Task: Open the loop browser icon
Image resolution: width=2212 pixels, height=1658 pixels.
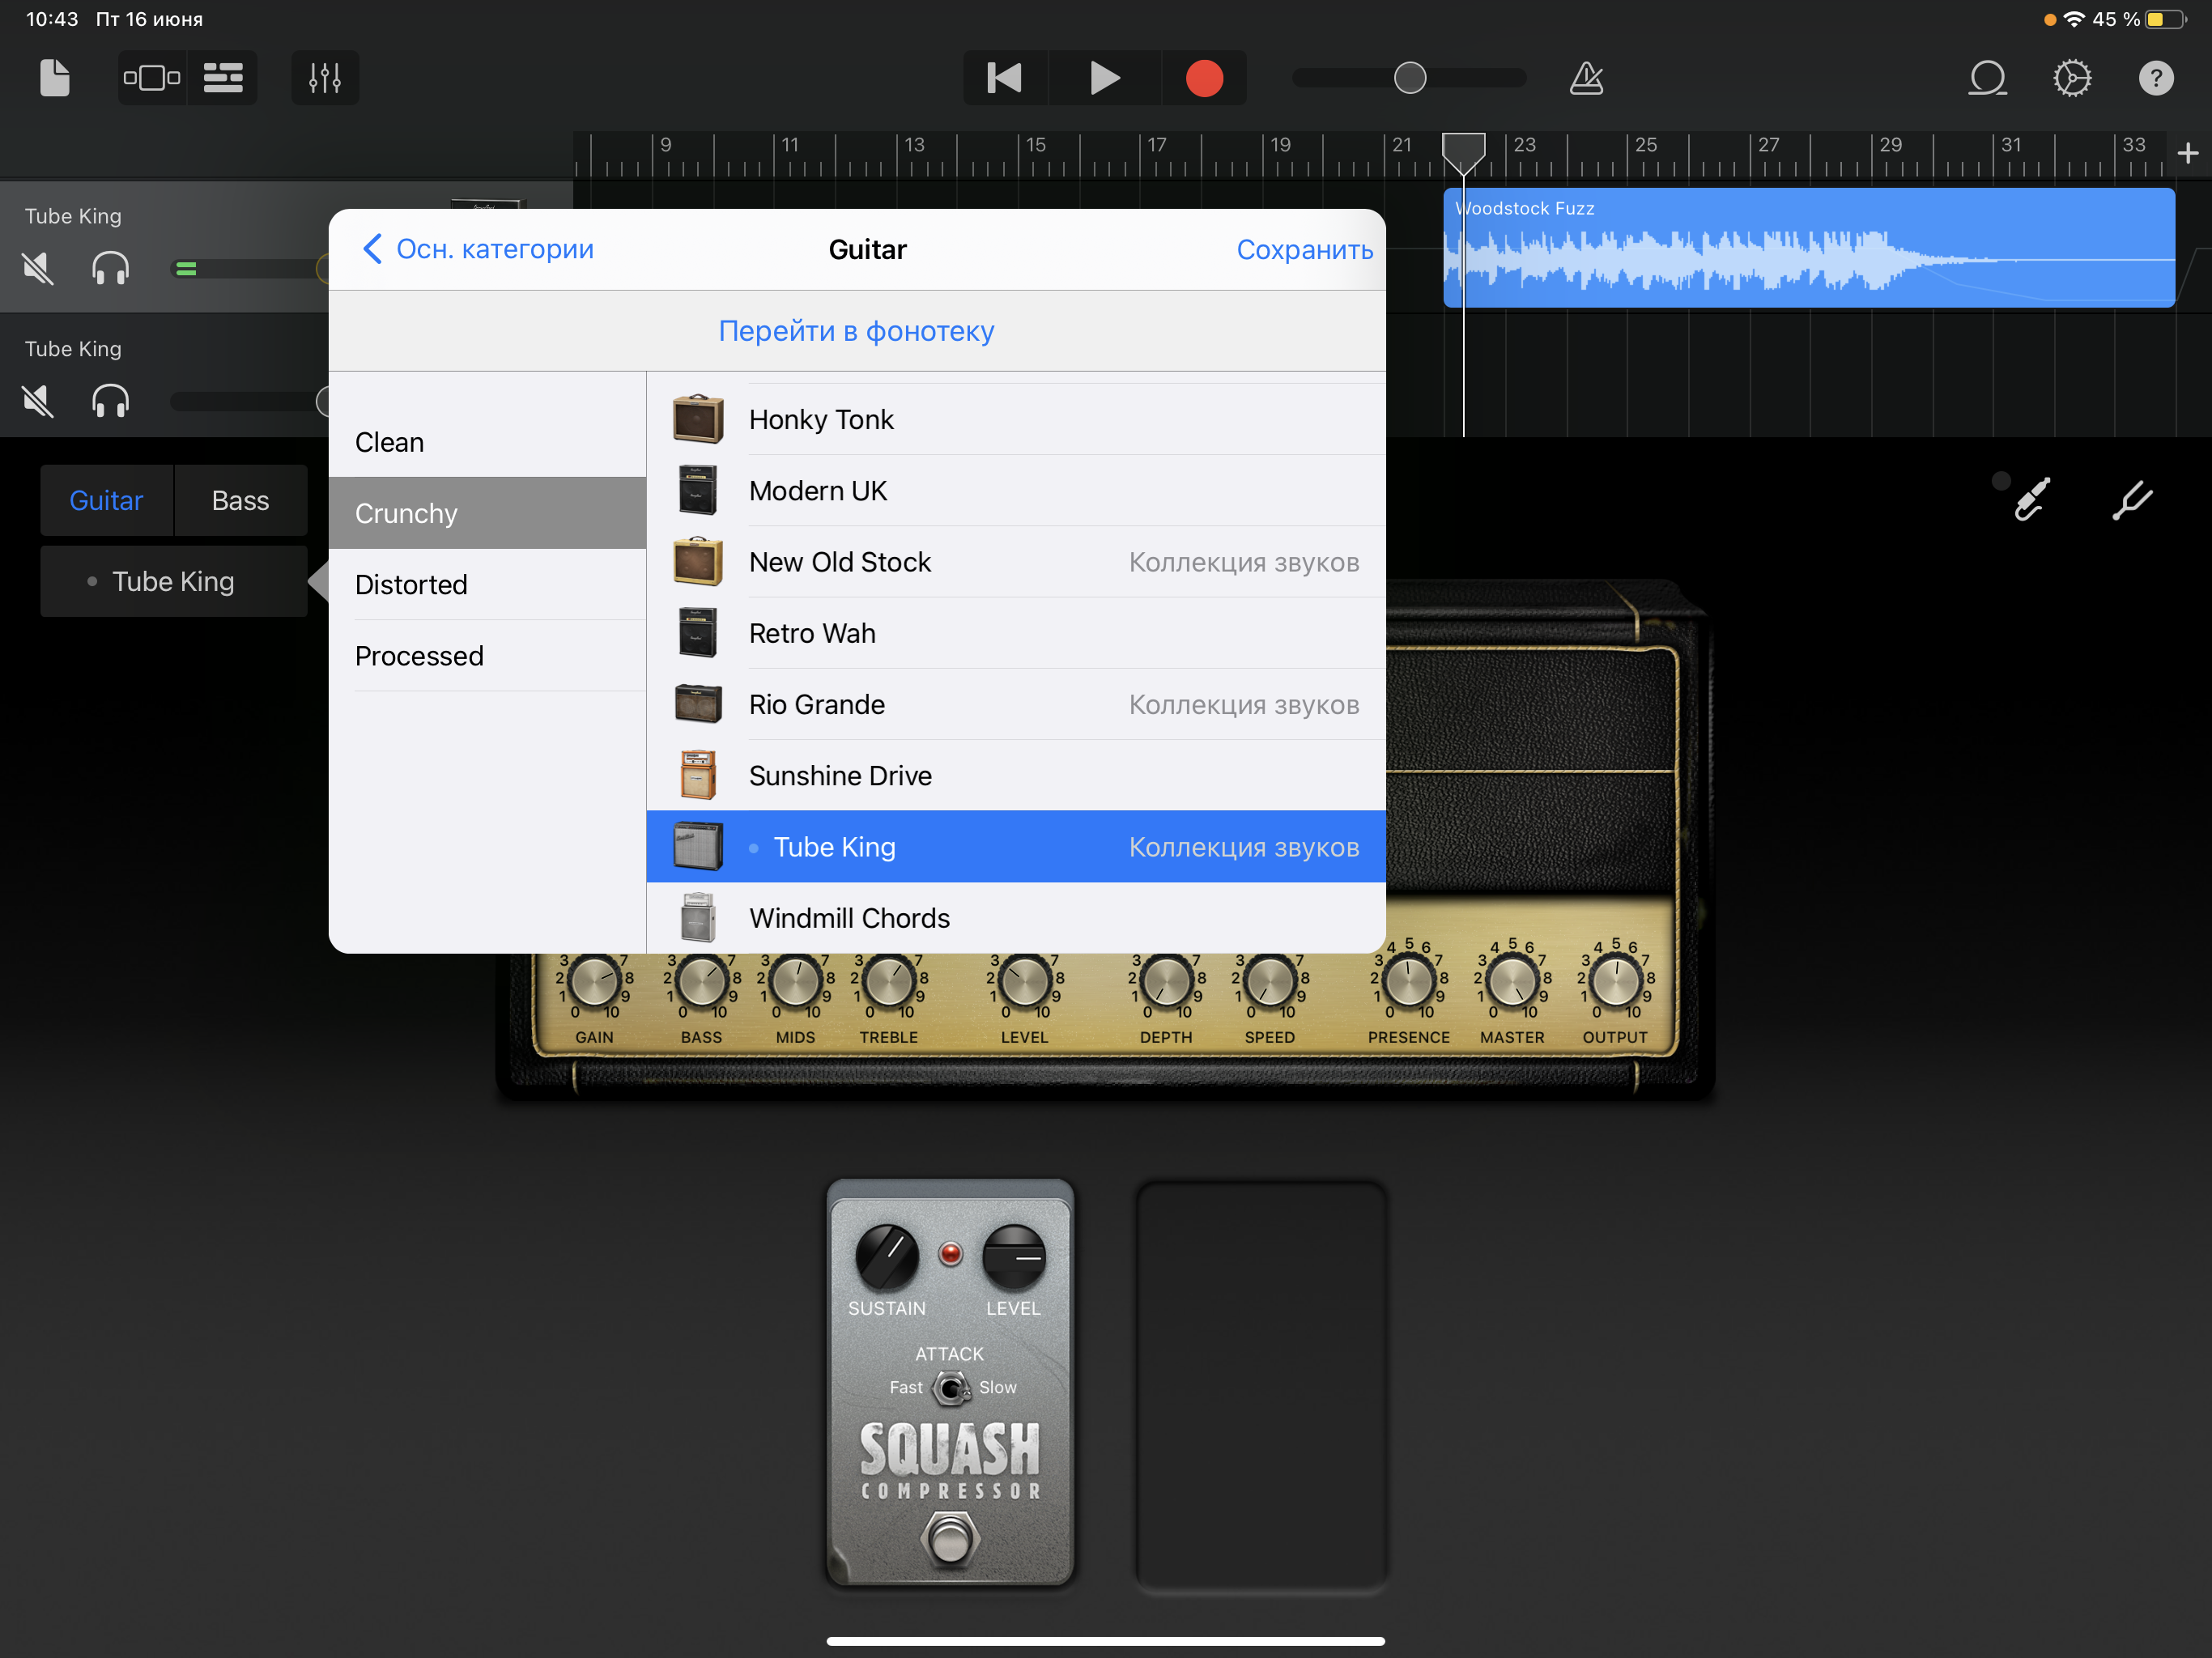Action: [1988, 78]
